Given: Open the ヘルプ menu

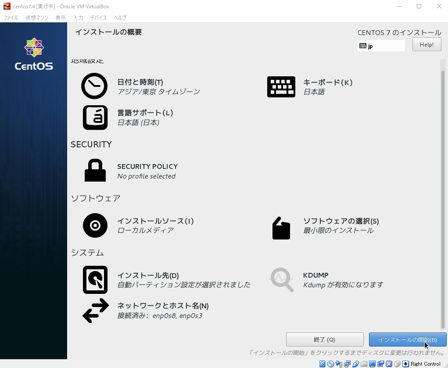Looking at the screenshot, I should pyautogui.click(x=120, y=18).
